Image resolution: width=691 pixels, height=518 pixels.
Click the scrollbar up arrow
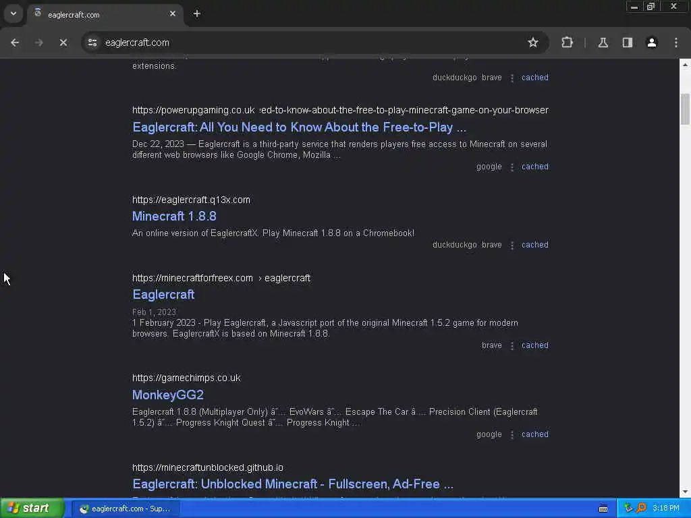tap(685, 65)
